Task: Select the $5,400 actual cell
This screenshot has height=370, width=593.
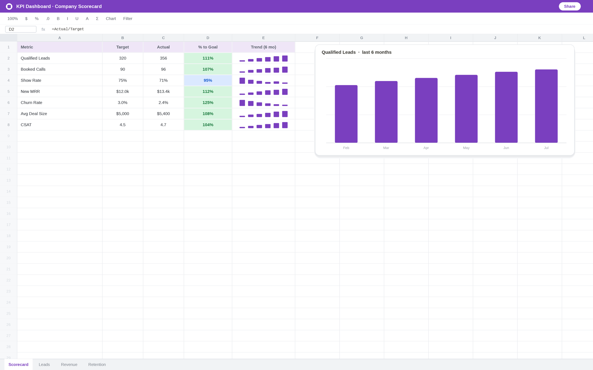Action: [x=163, y=114]
